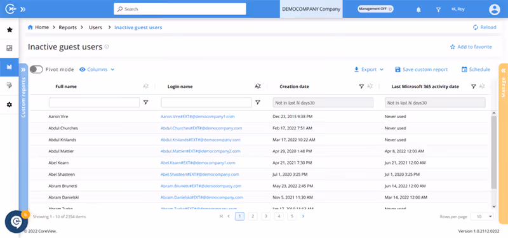This screenshot has width=508, height=238.
Task: Click the Full name filter input
Action: pyautogui.click(x=94, y=103)
